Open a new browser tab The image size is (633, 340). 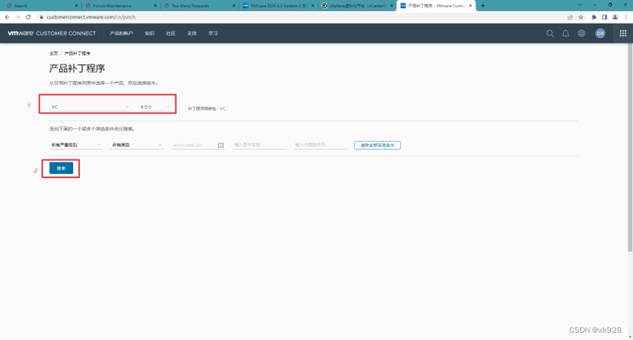tap(483, 6)
